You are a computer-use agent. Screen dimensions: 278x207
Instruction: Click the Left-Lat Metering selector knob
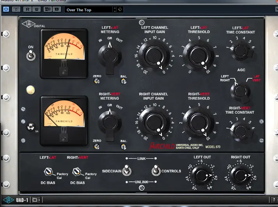[x=110, y=56]
